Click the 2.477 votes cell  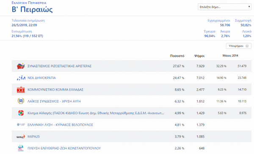pyautogui.click(x=200, y=90)
